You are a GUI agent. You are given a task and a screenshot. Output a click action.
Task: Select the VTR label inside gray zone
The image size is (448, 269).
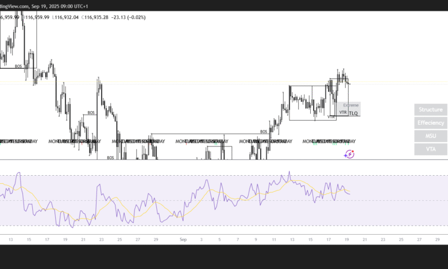coord(343,113)
